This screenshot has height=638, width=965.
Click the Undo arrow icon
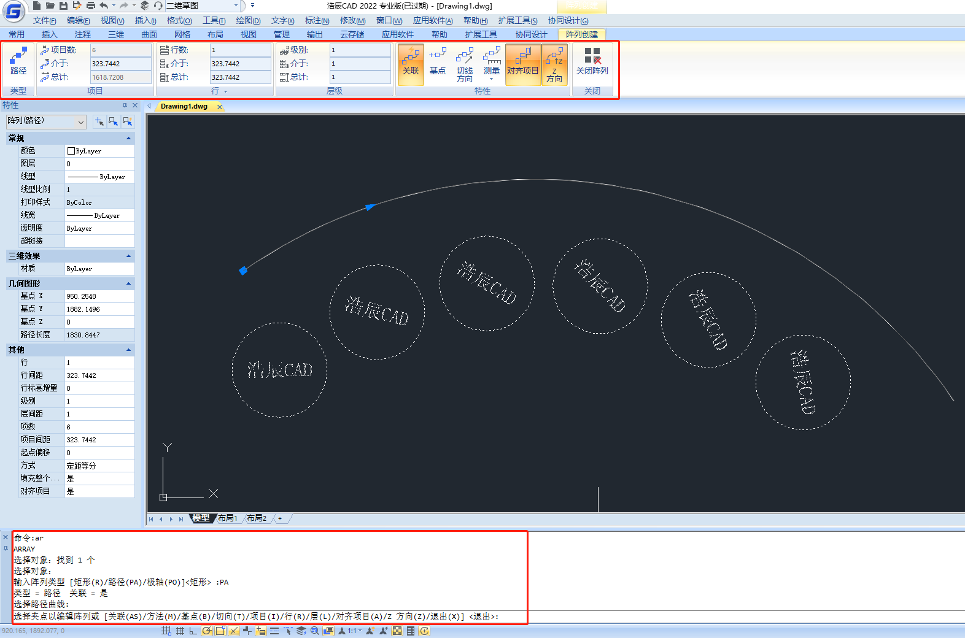[104, 6]
